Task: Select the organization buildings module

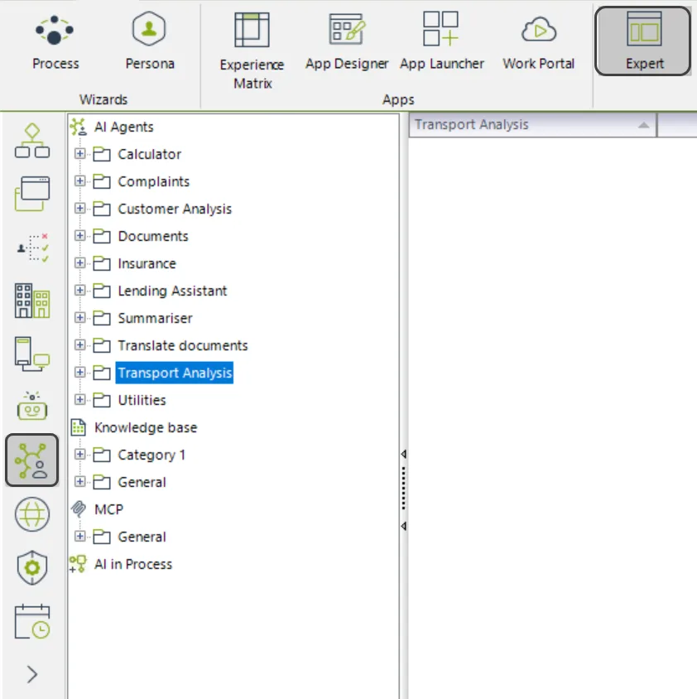Action: tap(32, 301)
